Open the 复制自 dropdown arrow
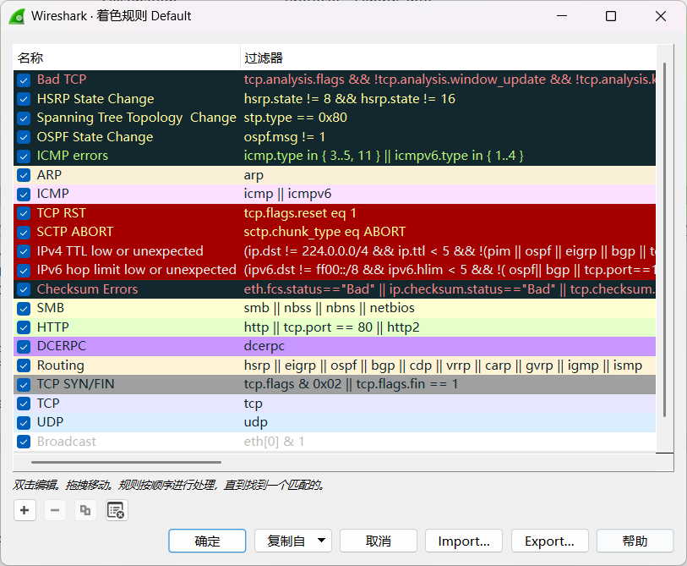 click(x=322, y=541)
